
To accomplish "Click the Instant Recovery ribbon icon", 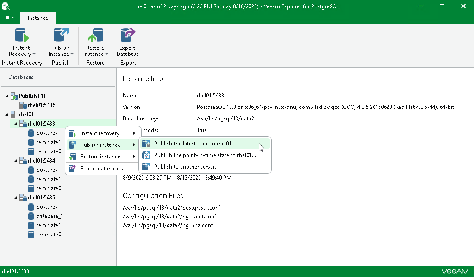I will coord(22,35).
